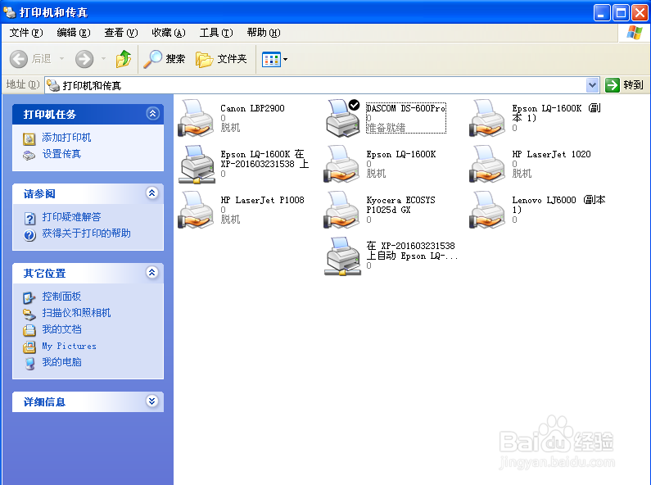Open the address bar dropdown arrow
This screenshot has width=651, height=485.
tap(593, 85)
